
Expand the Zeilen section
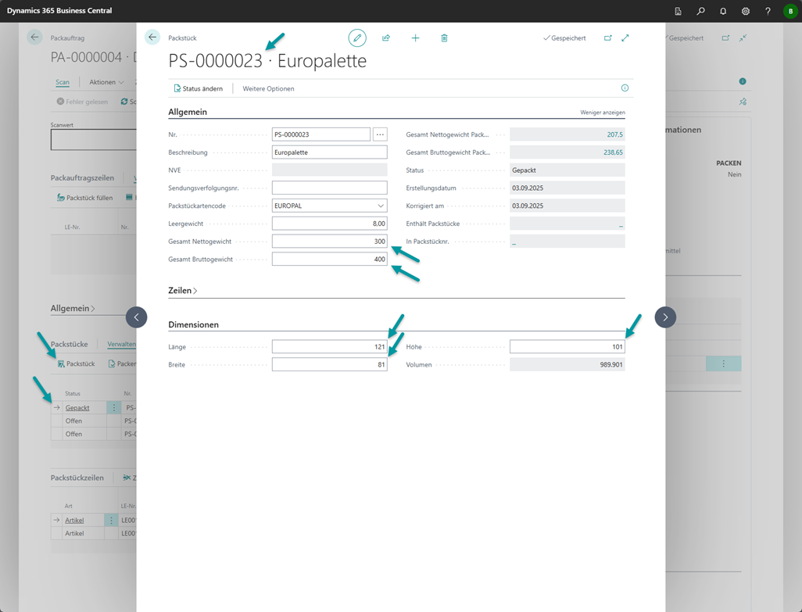pos(182,290)
